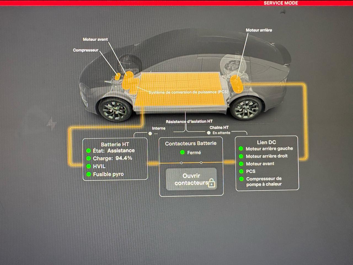Select the Compresseur label on the diagram

point(85,50)
